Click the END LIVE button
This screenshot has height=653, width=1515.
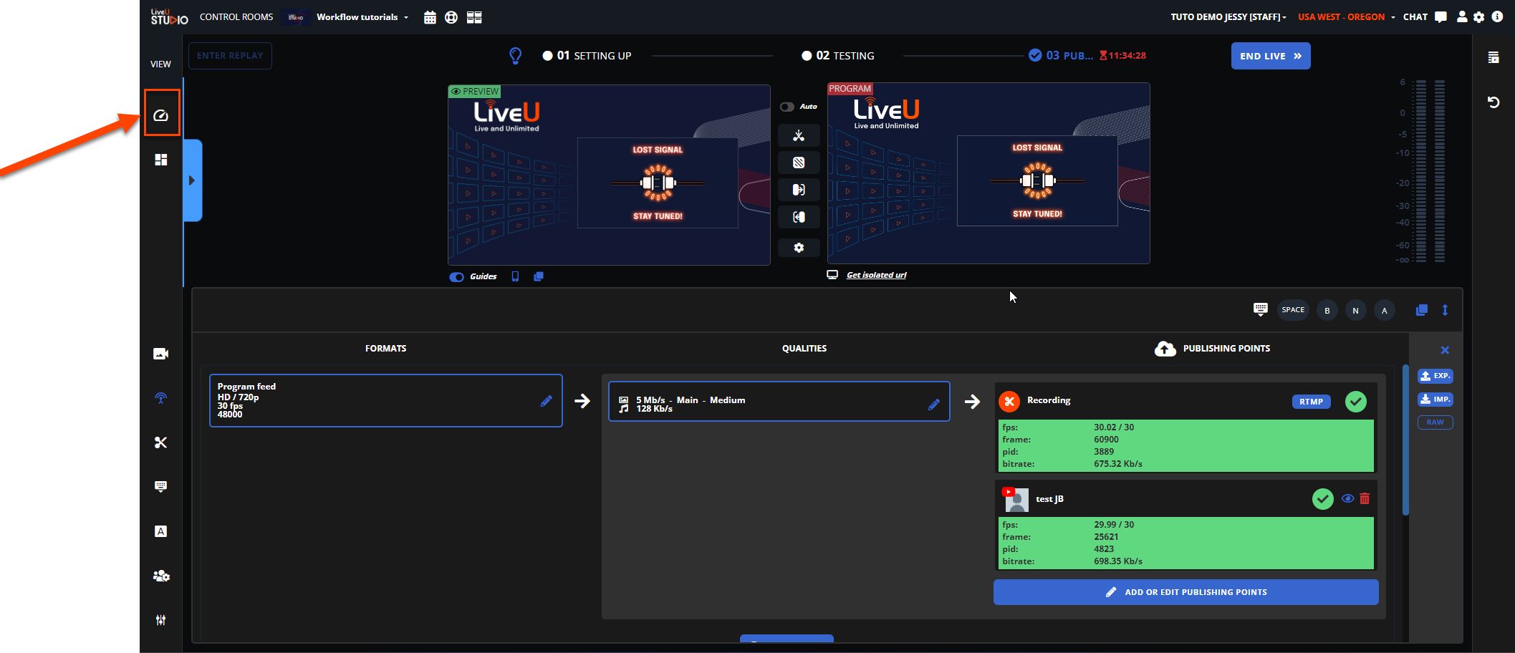(1271, 56)
